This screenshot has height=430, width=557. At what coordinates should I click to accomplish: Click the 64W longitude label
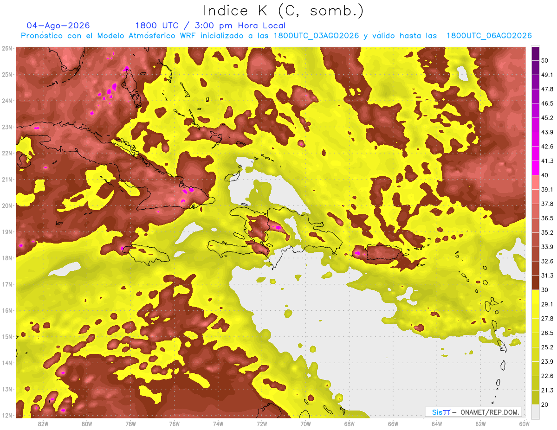[437, 424]
